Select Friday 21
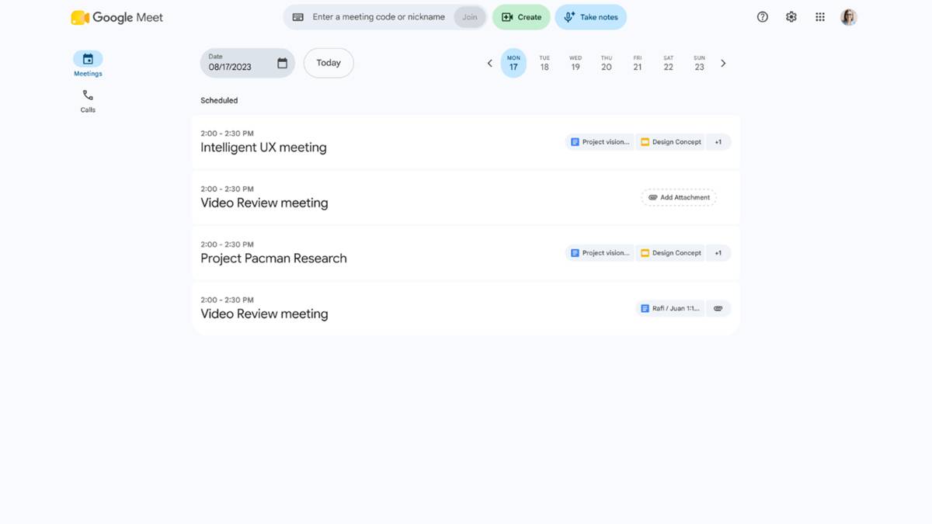This screenshot has width=932, height=524. pos(638,63)
